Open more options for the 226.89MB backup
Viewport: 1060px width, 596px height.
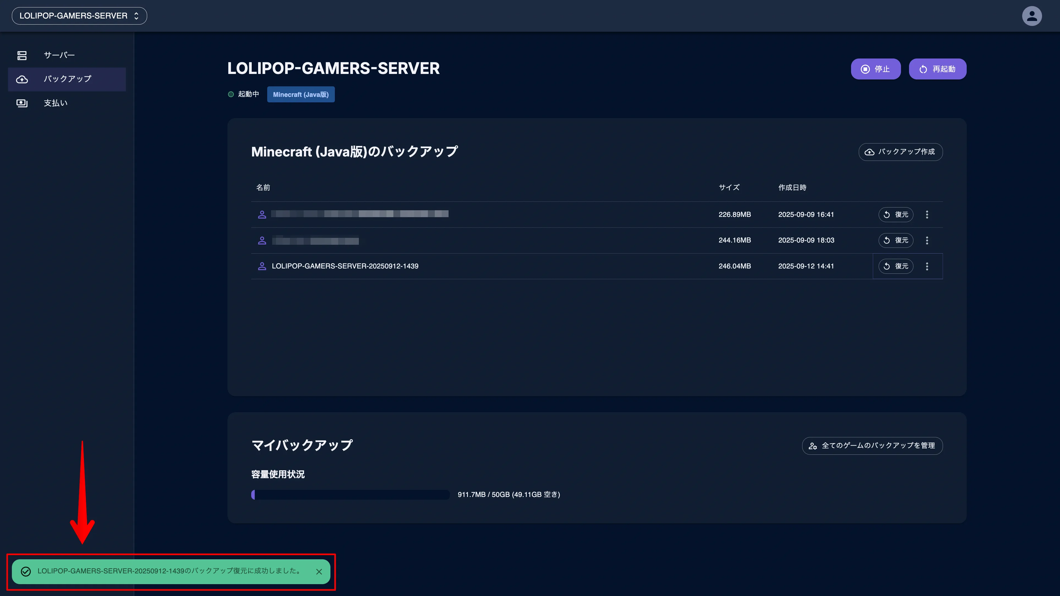click(927, 215)
